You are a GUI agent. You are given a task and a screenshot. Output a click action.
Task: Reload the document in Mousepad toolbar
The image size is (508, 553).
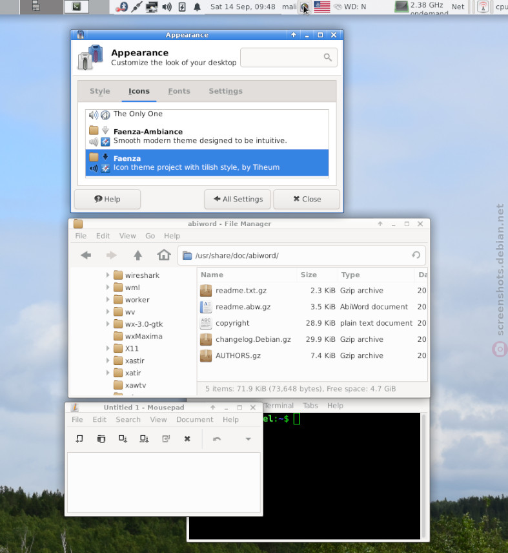coord(166,439)
